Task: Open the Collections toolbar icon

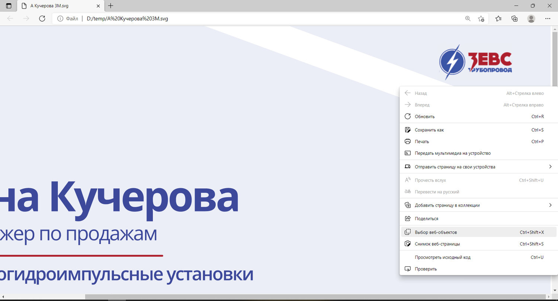Action: tap(515, 19)
